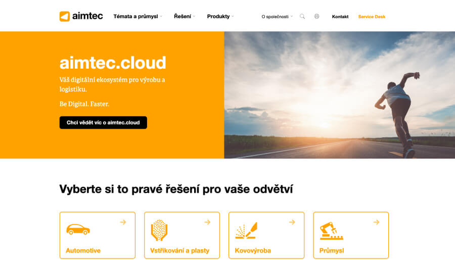
Task: Click the car icon in Automotive card
Action: click(x=78, y=229)
